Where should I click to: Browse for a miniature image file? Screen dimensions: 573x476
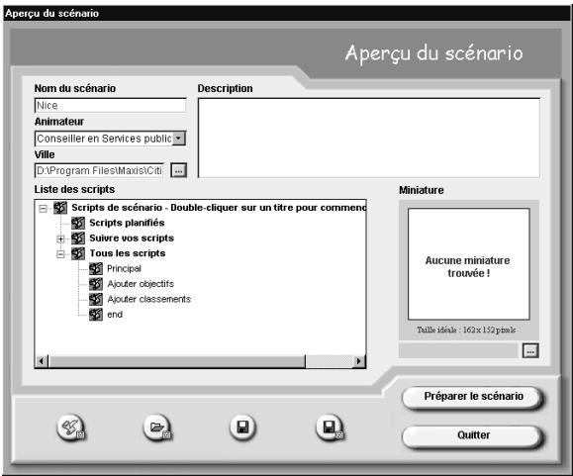tap(530, 350)
